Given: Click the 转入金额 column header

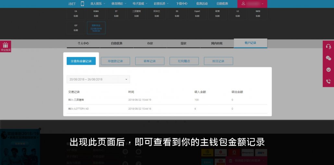Looking at the screenshot, I should [x=200, y=92].
